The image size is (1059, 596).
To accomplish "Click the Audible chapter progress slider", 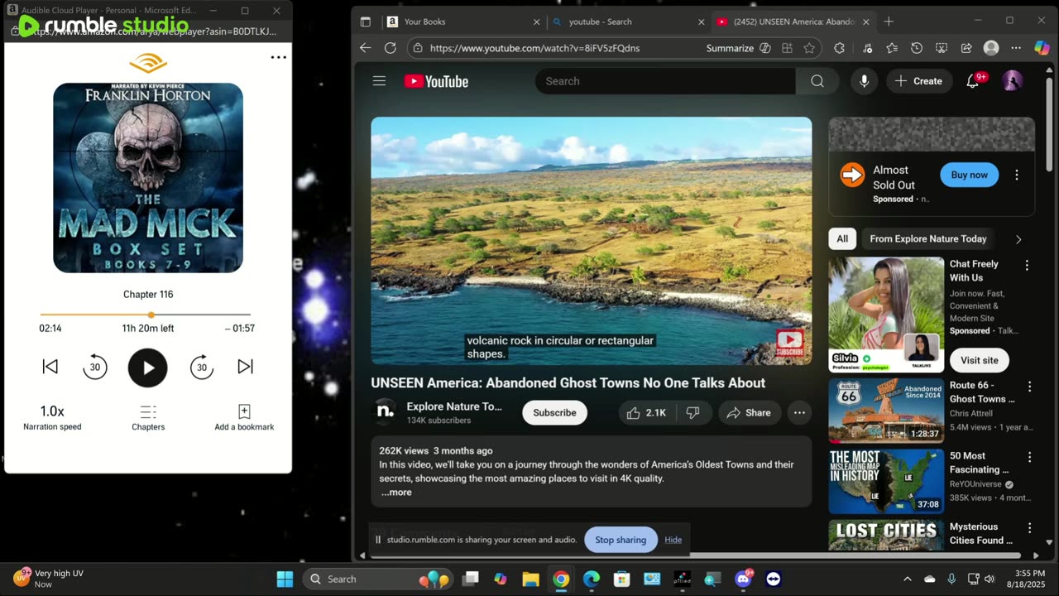I will tap(146, 315).
